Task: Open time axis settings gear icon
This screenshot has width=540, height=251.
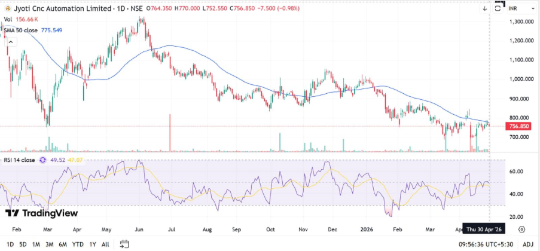Action: click(x=521, y=229)
